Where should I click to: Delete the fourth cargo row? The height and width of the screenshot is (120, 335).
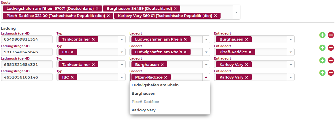point(331,73)
